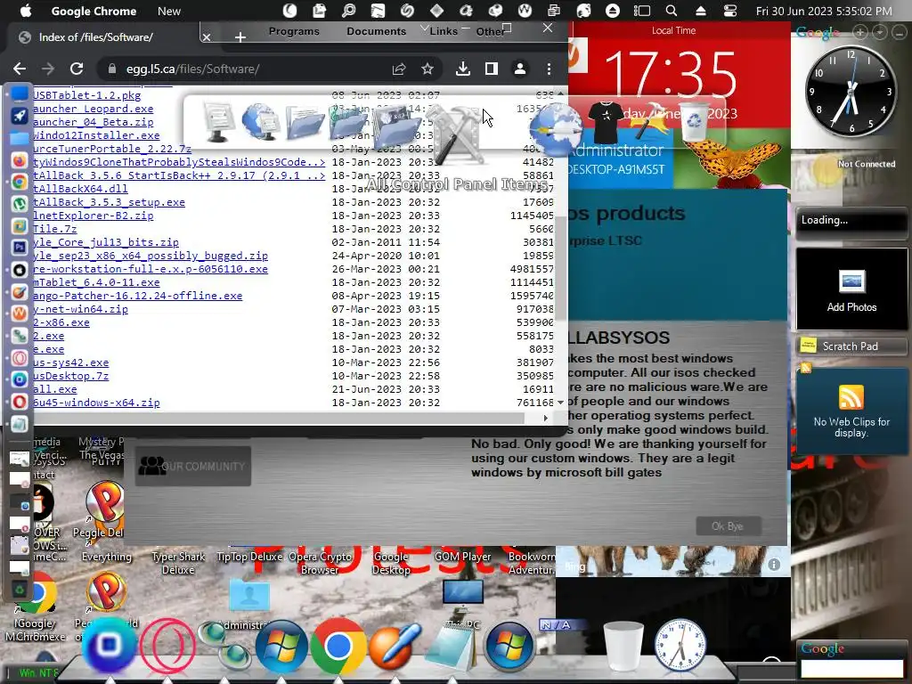Download 6u45-windows-x64.zip
Viewport: 912px width, 684px height.
tap(96, 403)
